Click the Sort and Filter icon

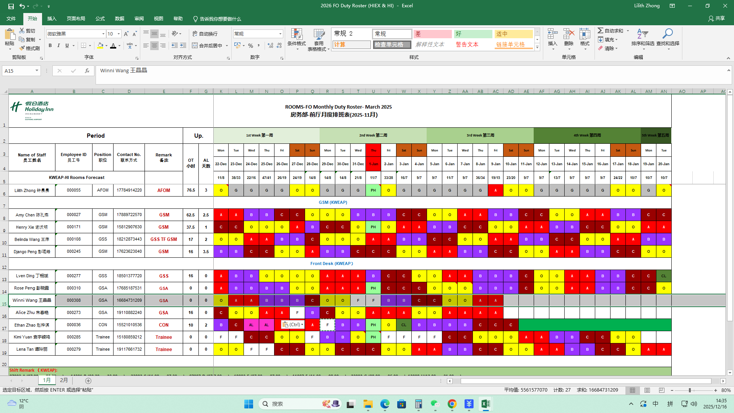642,34
